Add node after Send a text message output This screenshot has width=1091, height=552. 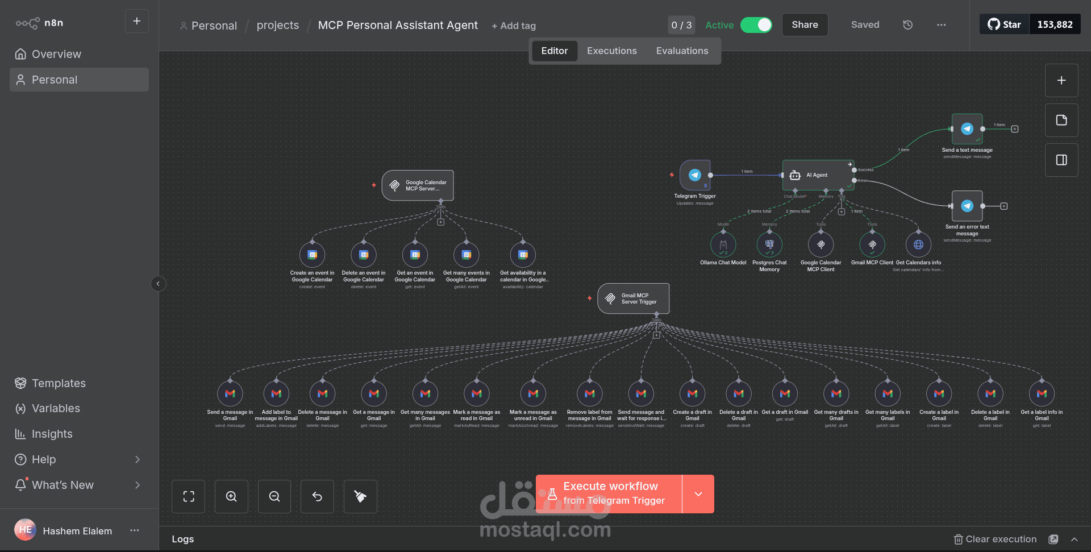click(x=1015, y=129)
